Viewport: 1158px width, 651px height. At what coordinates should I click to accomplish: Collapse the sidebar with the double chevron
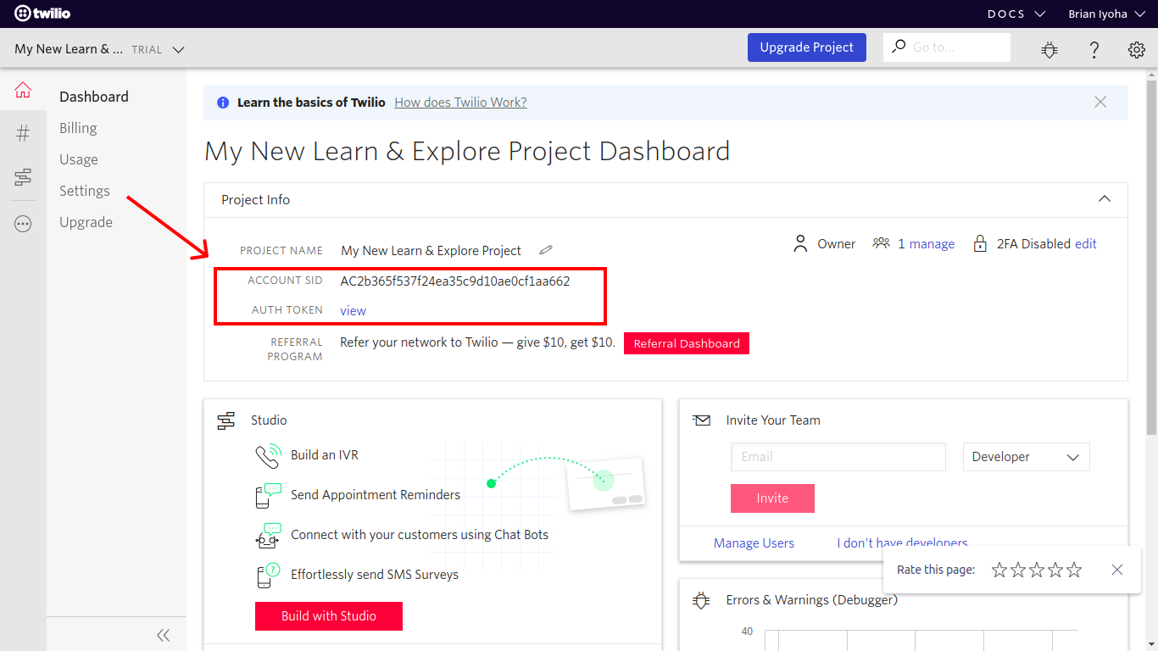(164, 635)
